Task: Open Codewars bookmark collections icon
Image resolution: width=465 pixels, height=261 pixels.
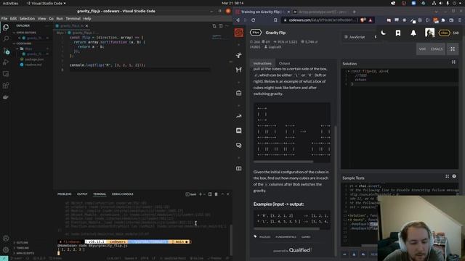Action: point(398,33)
